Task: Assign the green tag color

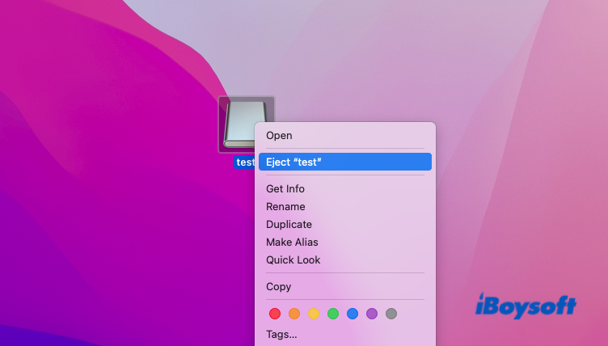Action: click(x=333, y=314)
